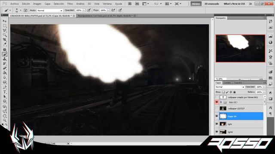
Task: Select the Blur tool
Action: [5, 77]
